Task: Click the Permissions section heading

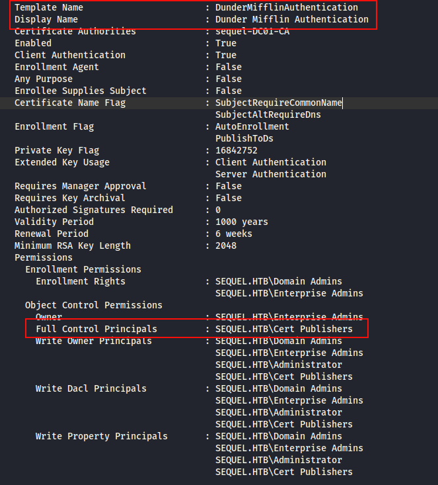Action: tap(44, 257)
